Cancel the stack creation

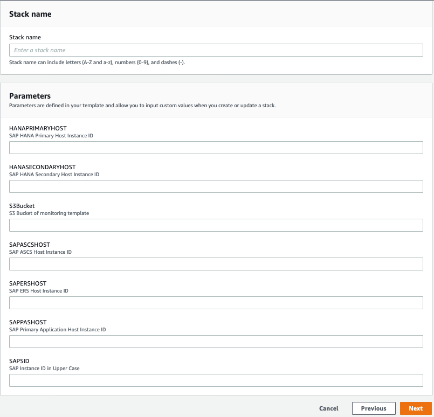[x=328, y=408]
